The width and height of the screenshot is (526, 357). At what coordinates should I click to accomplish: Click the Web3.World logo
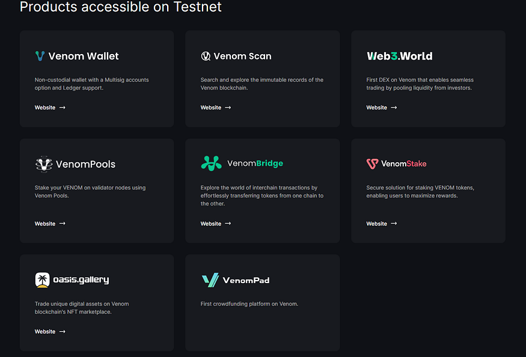pyautogui.click(x=399, y=56)
